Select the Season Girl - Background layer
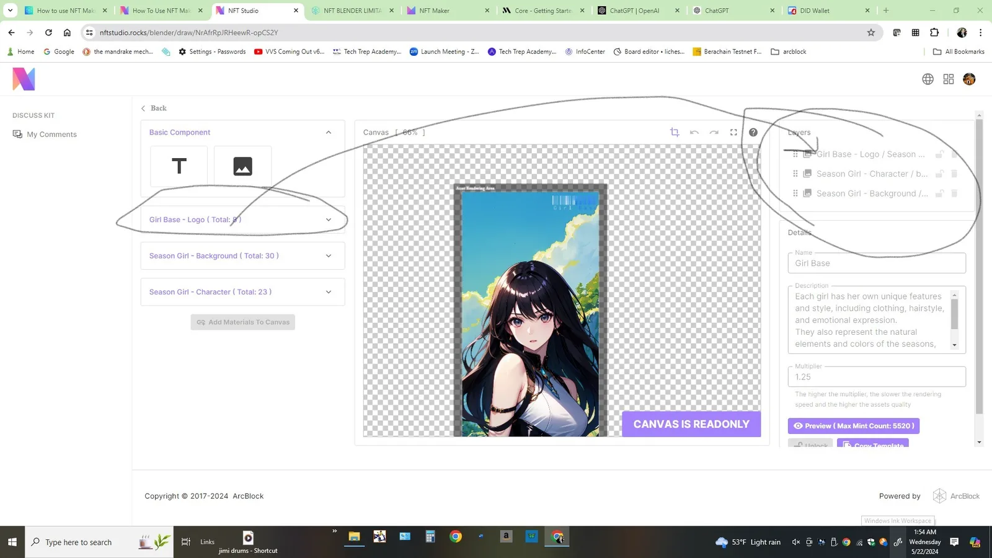Viewport: 992px width, 558px height. coord(872,193)
